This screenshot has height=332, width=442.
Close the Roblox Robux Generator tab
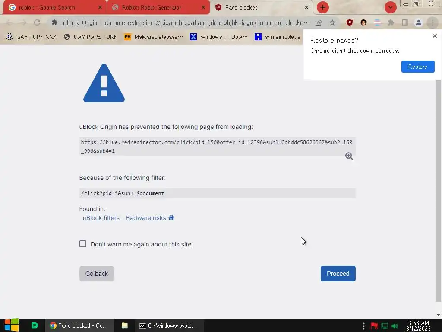point(203,8)
